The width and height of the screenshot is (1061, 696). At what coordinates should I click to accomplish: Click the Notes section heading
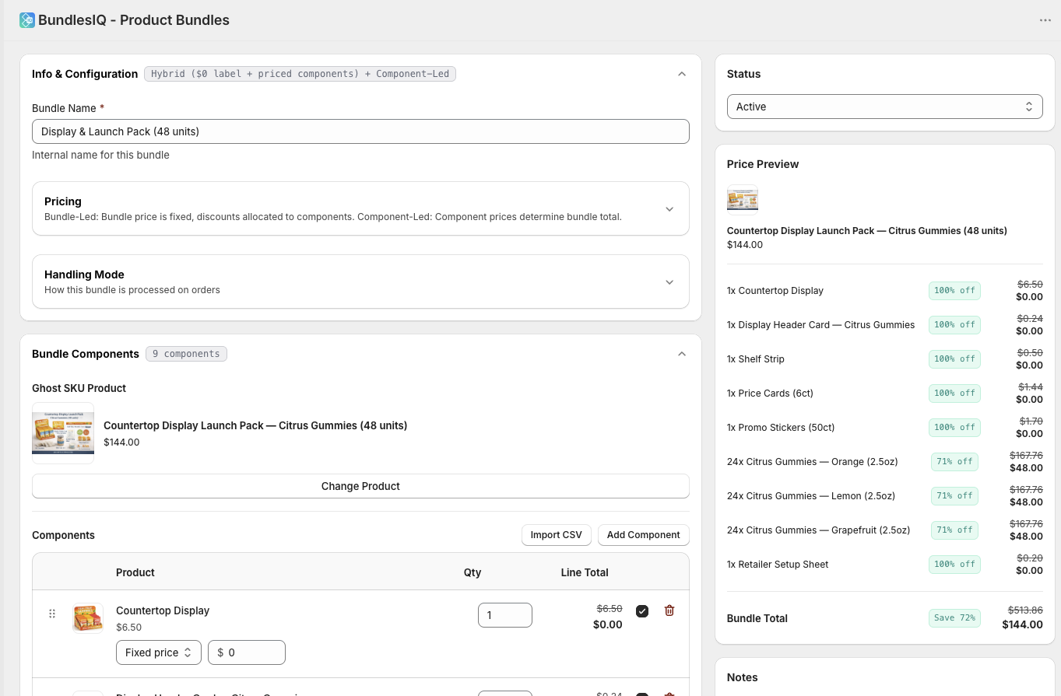(743, 677)
